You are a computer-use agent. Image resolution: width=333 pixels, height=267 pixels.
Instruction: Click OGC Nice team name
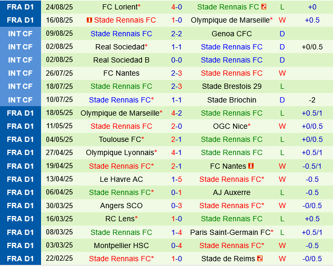[x=230, y=126]
